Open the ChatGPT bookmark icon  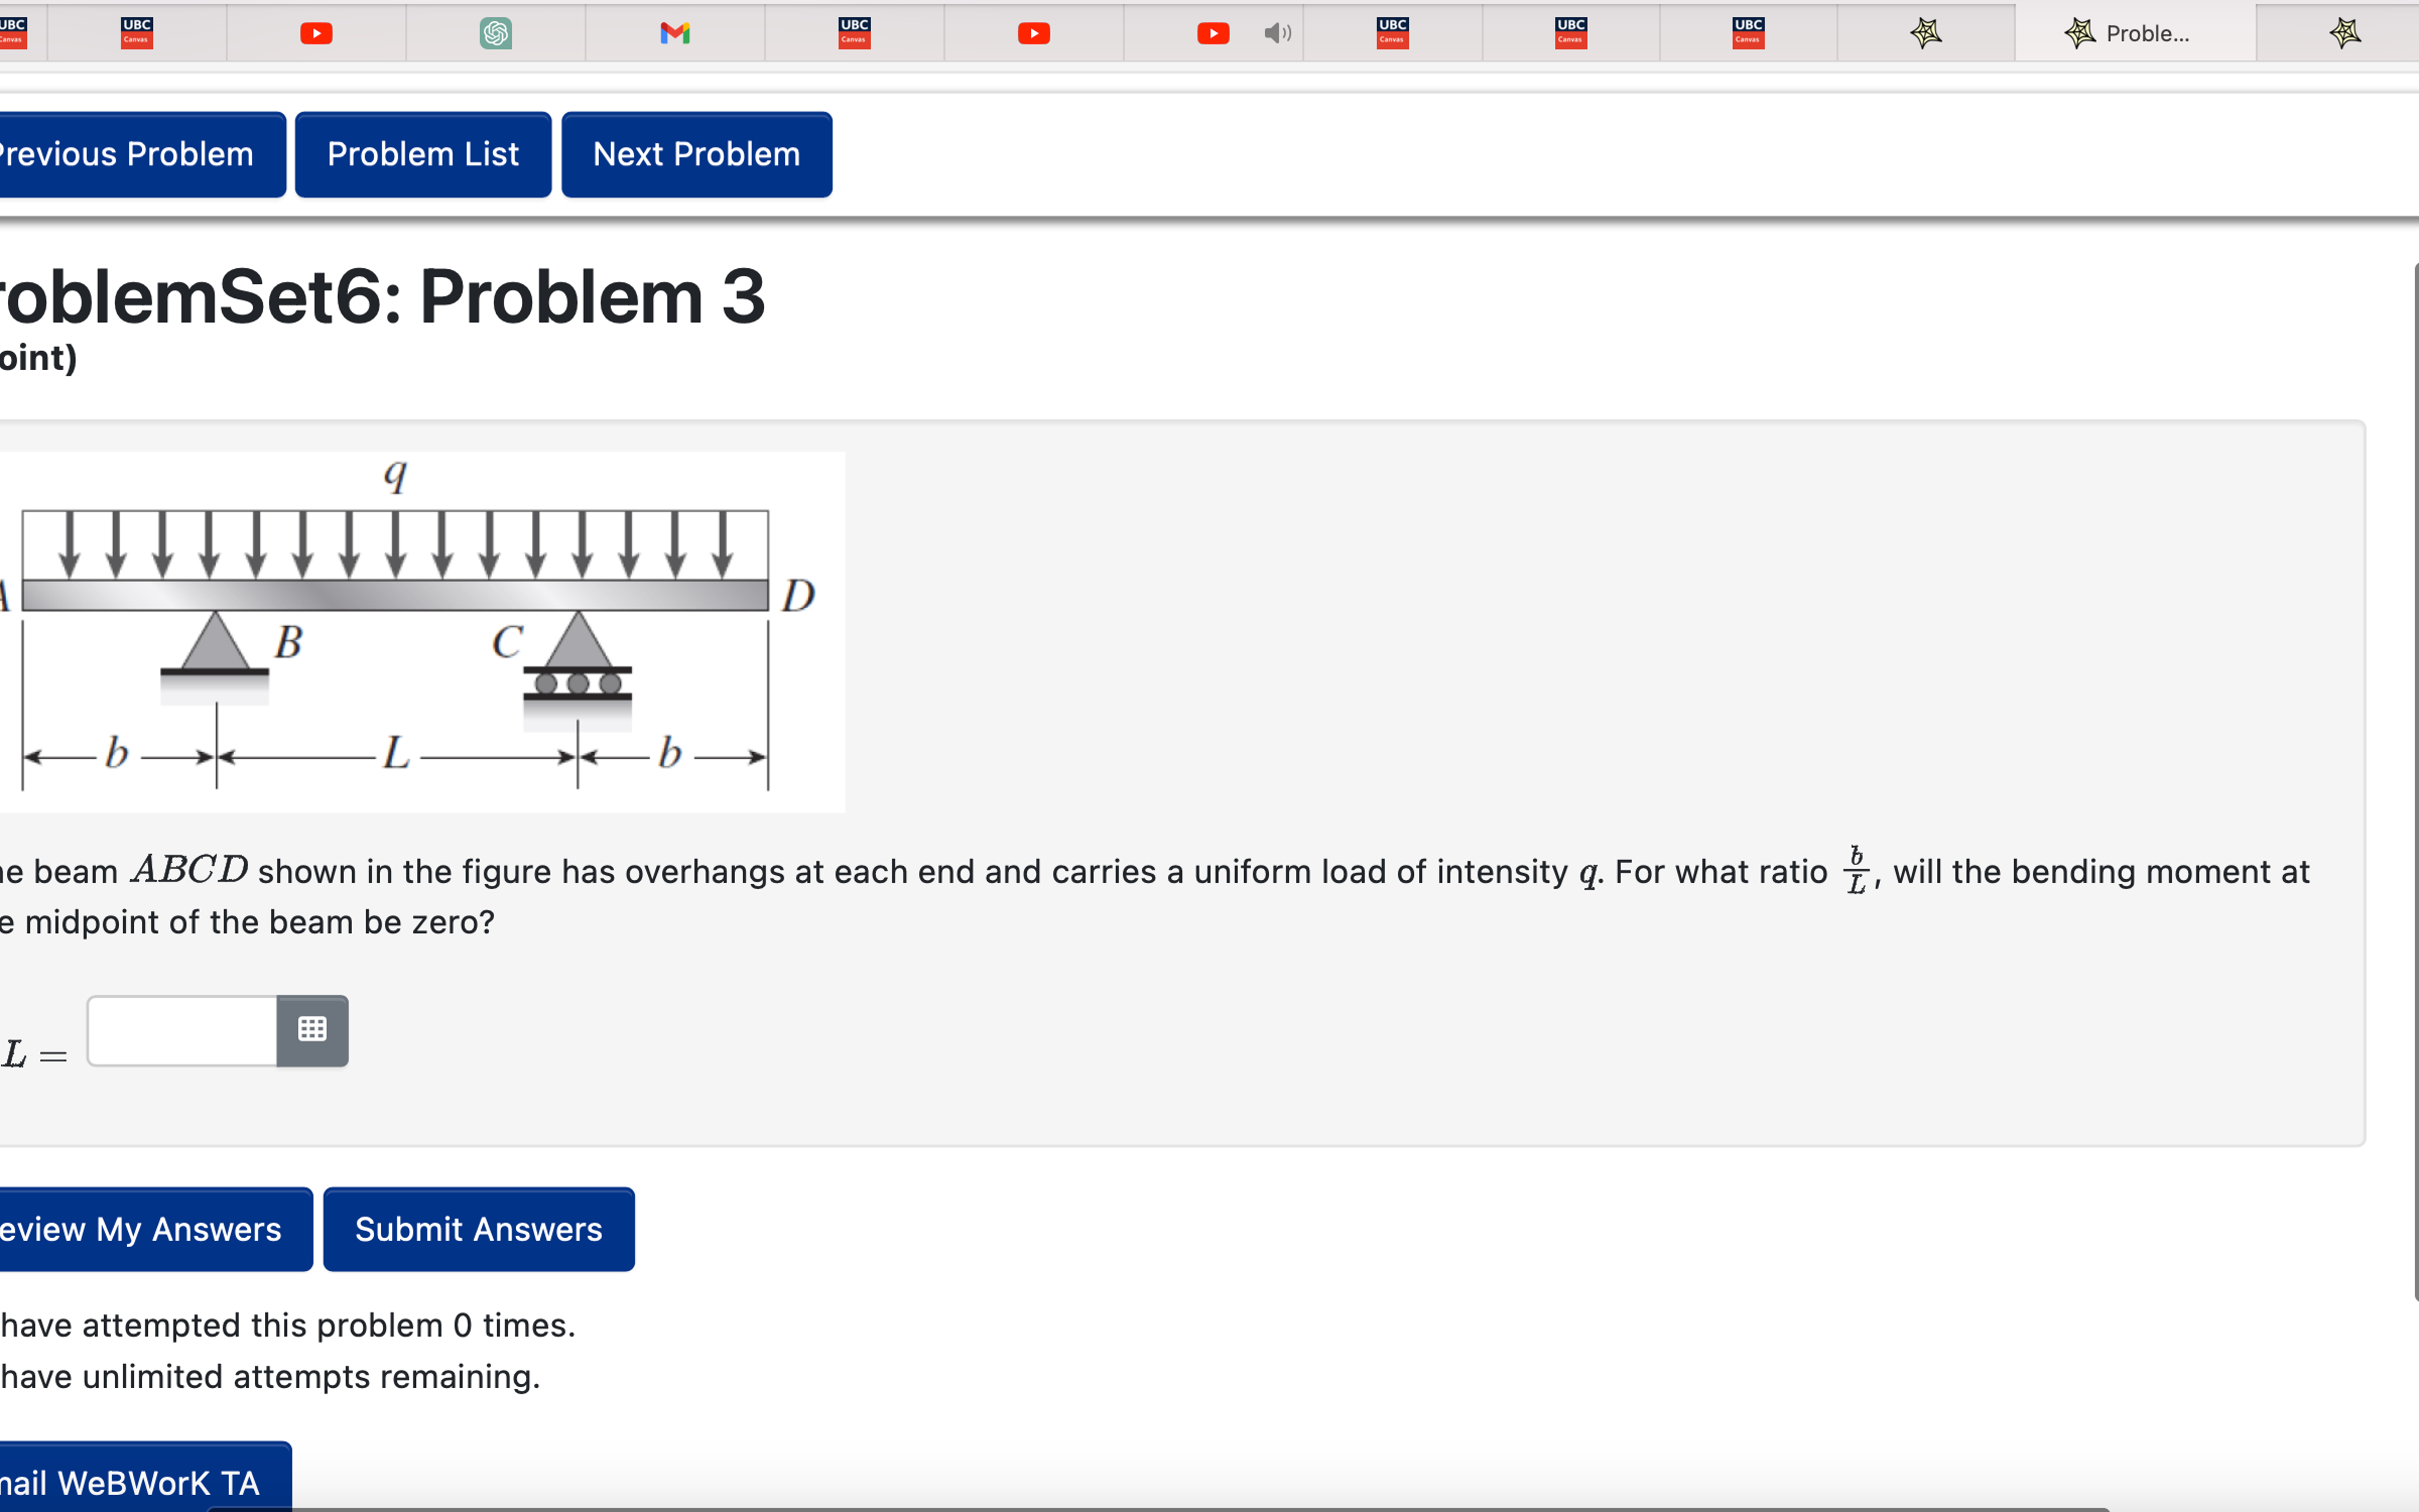497,33
